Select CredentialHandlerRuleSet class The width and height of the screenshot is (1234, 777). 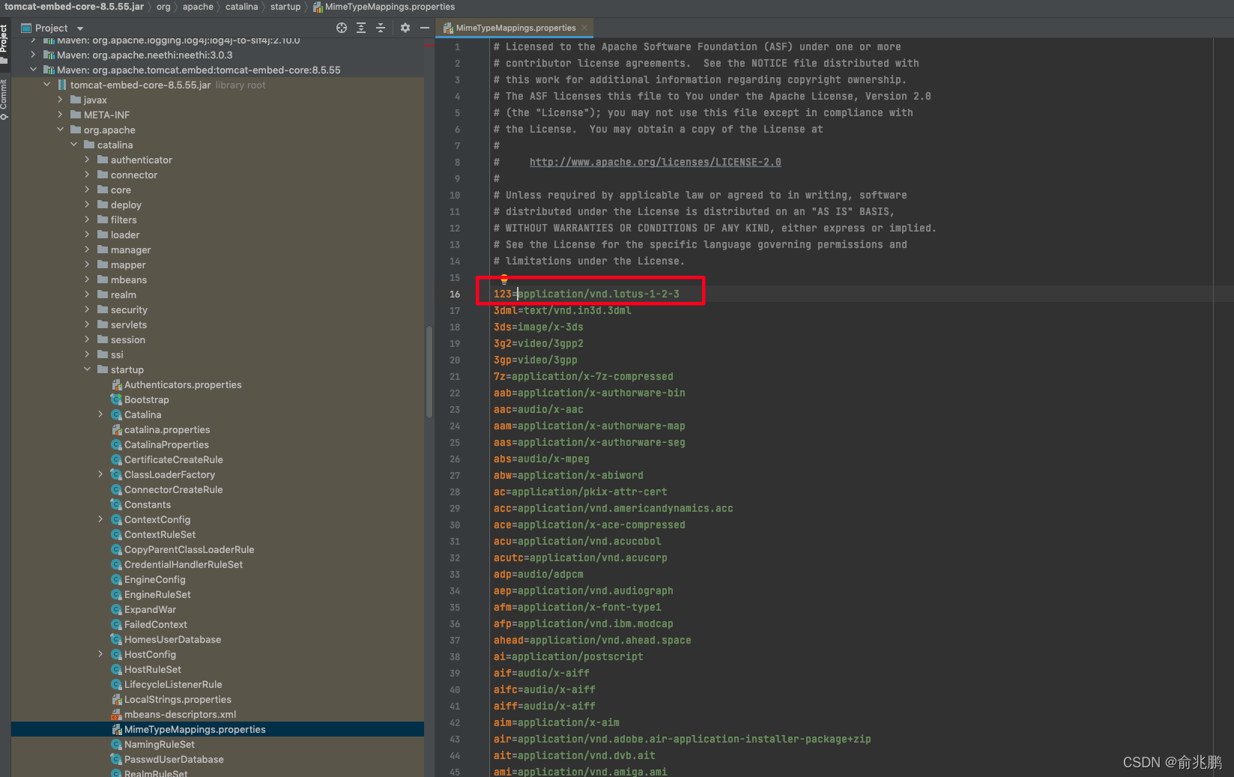click(184, 564)
